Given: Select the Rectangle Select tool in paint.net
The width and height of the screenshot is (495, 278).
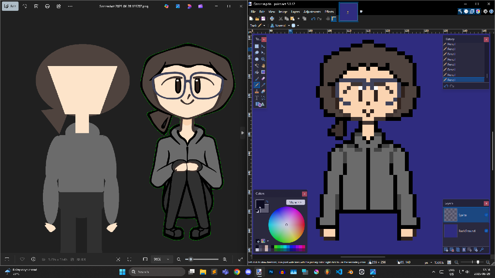Looking at the screenshot, I should pos(257,46).
